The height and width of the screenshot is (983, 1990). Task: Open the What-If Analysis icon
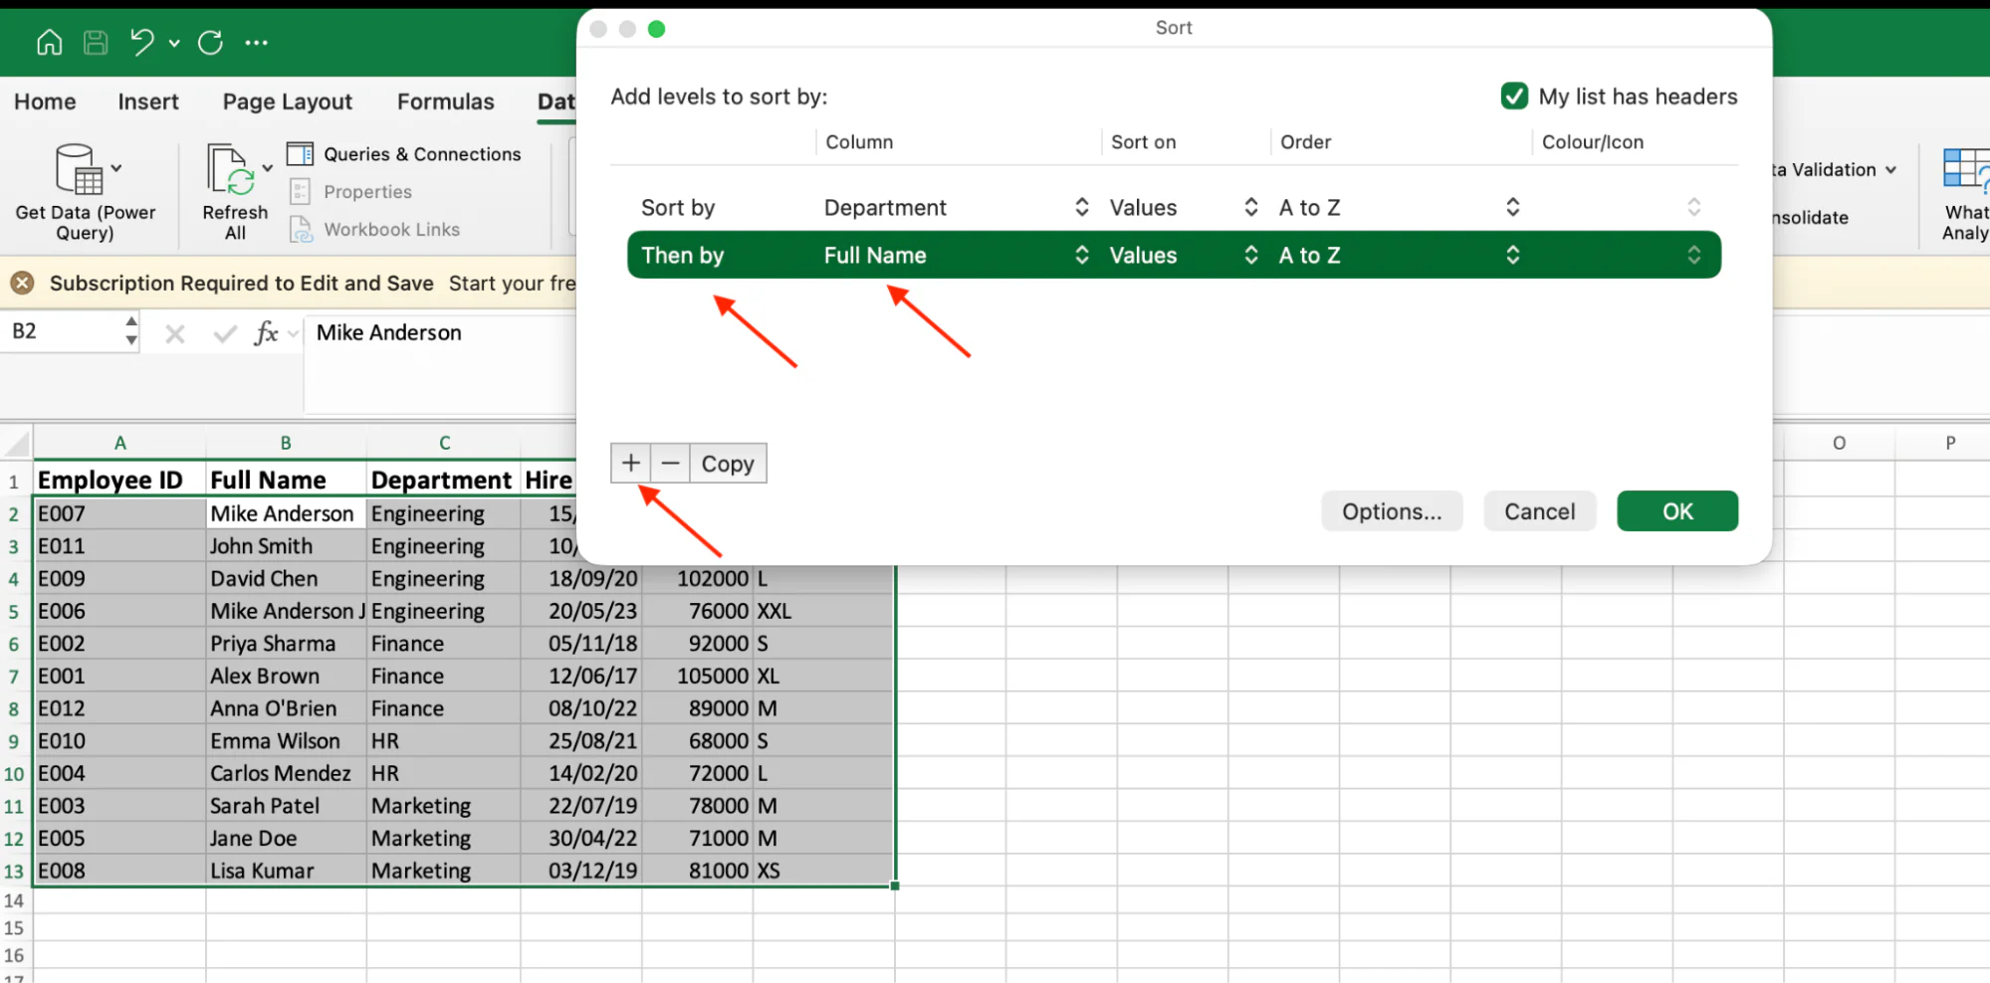(1965, 169)
